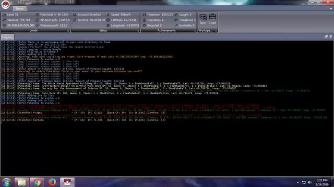Click the "Logging in using Google" log line
Screen dimensions: 334x187
pos(31,49)
